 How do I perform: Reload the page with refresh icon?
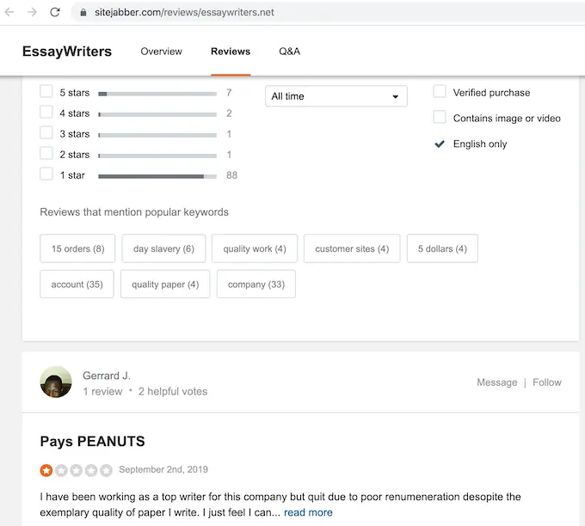click(x=55, y=13)
